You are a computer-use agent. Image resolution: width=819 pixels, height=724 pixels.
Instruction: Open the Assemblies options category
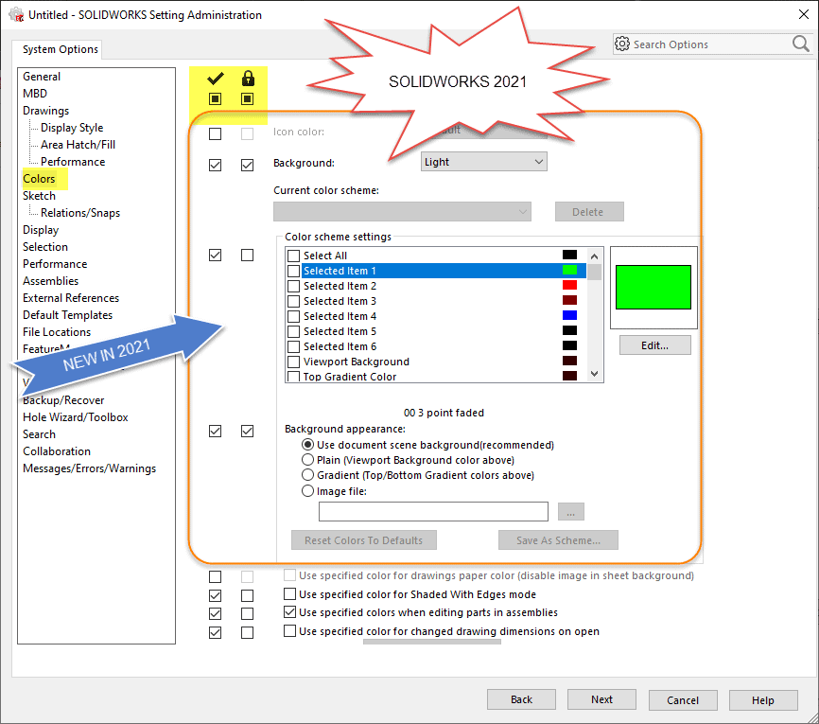tap(51, 281)
